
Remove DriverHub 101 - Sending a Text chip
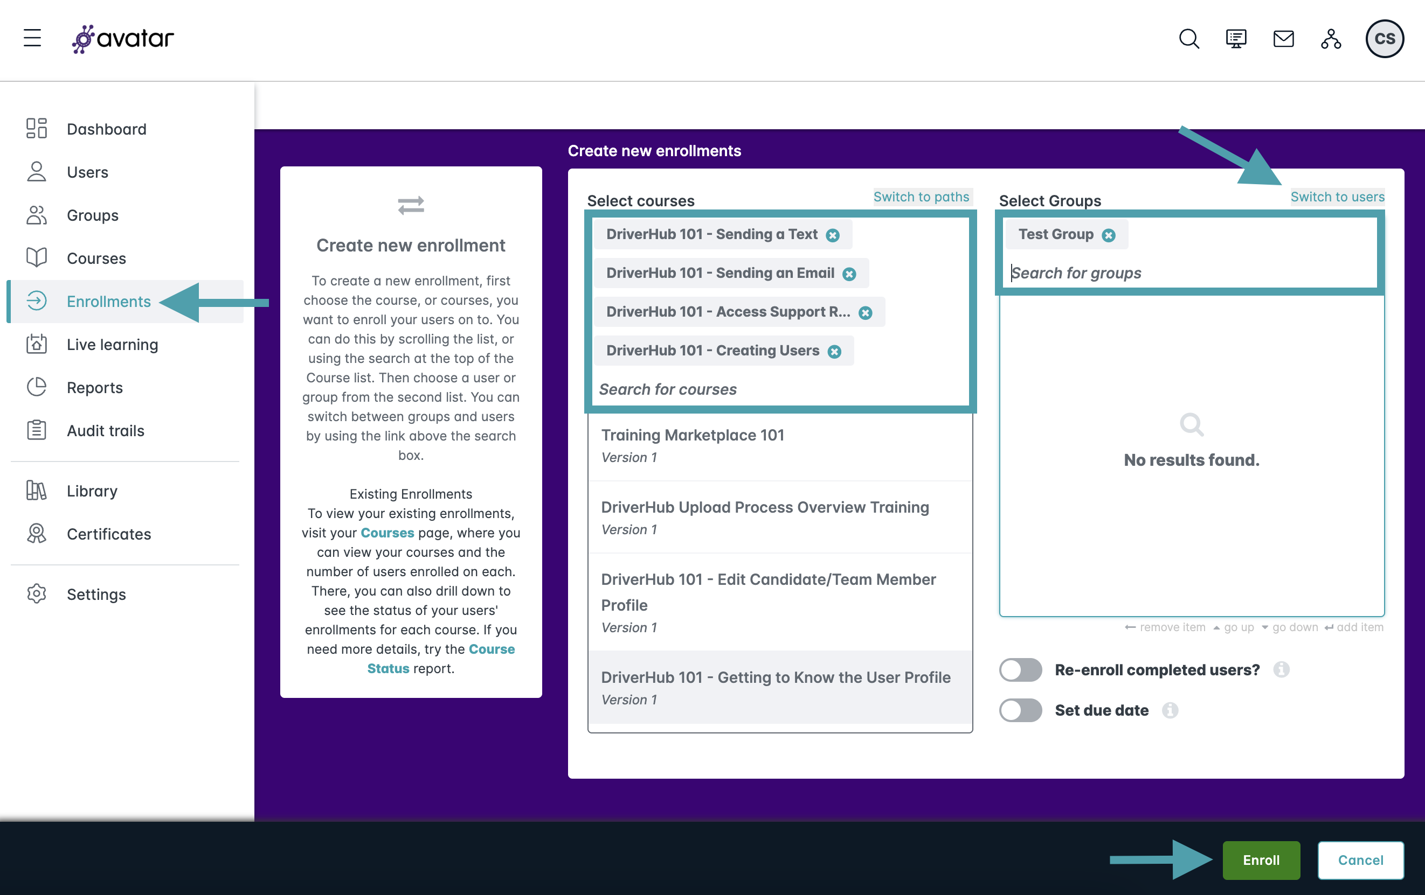click(x=833, y=235)
